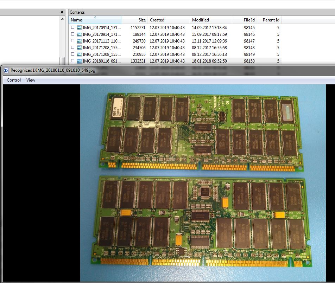
Task: Open the Control menu
Action: click(x=14, y=80)
